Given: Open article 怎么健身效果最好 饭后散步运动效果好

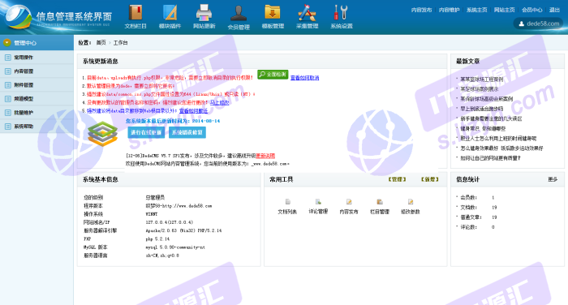Looking at the screenshot, I should pos(501,148).
